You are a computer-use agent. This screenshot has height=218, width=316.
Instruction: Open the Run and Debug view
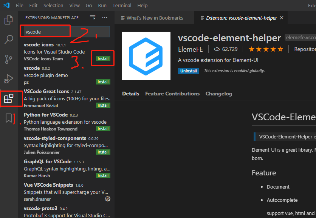[8, 79]
